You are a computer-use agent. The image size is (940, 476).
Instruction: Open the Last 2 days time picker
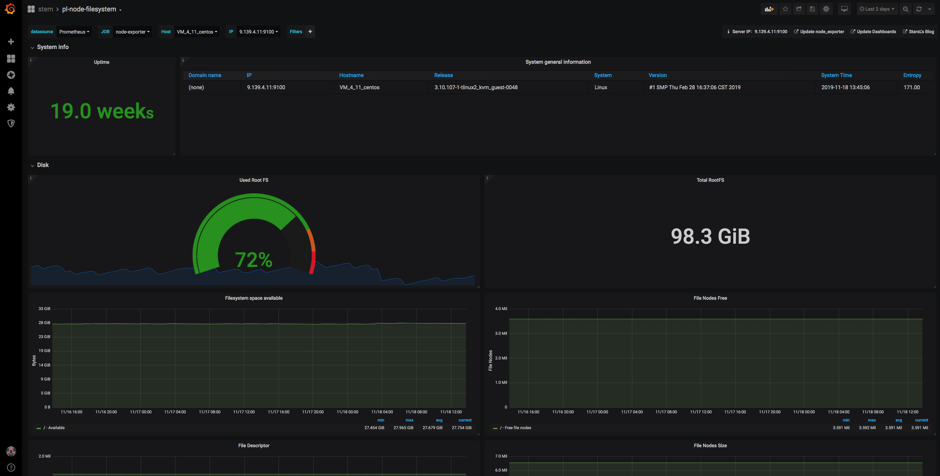coord(877,9)
